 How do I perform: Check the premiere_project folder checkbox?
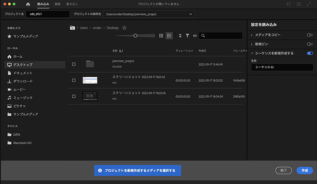pos(74,64)
